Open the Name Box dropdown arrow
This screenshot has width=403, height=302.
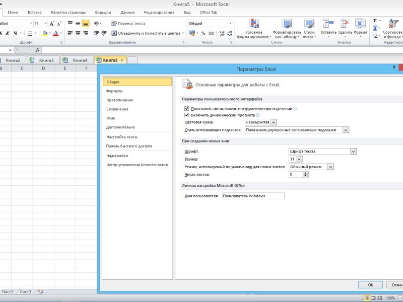click(x=10, y=50)
